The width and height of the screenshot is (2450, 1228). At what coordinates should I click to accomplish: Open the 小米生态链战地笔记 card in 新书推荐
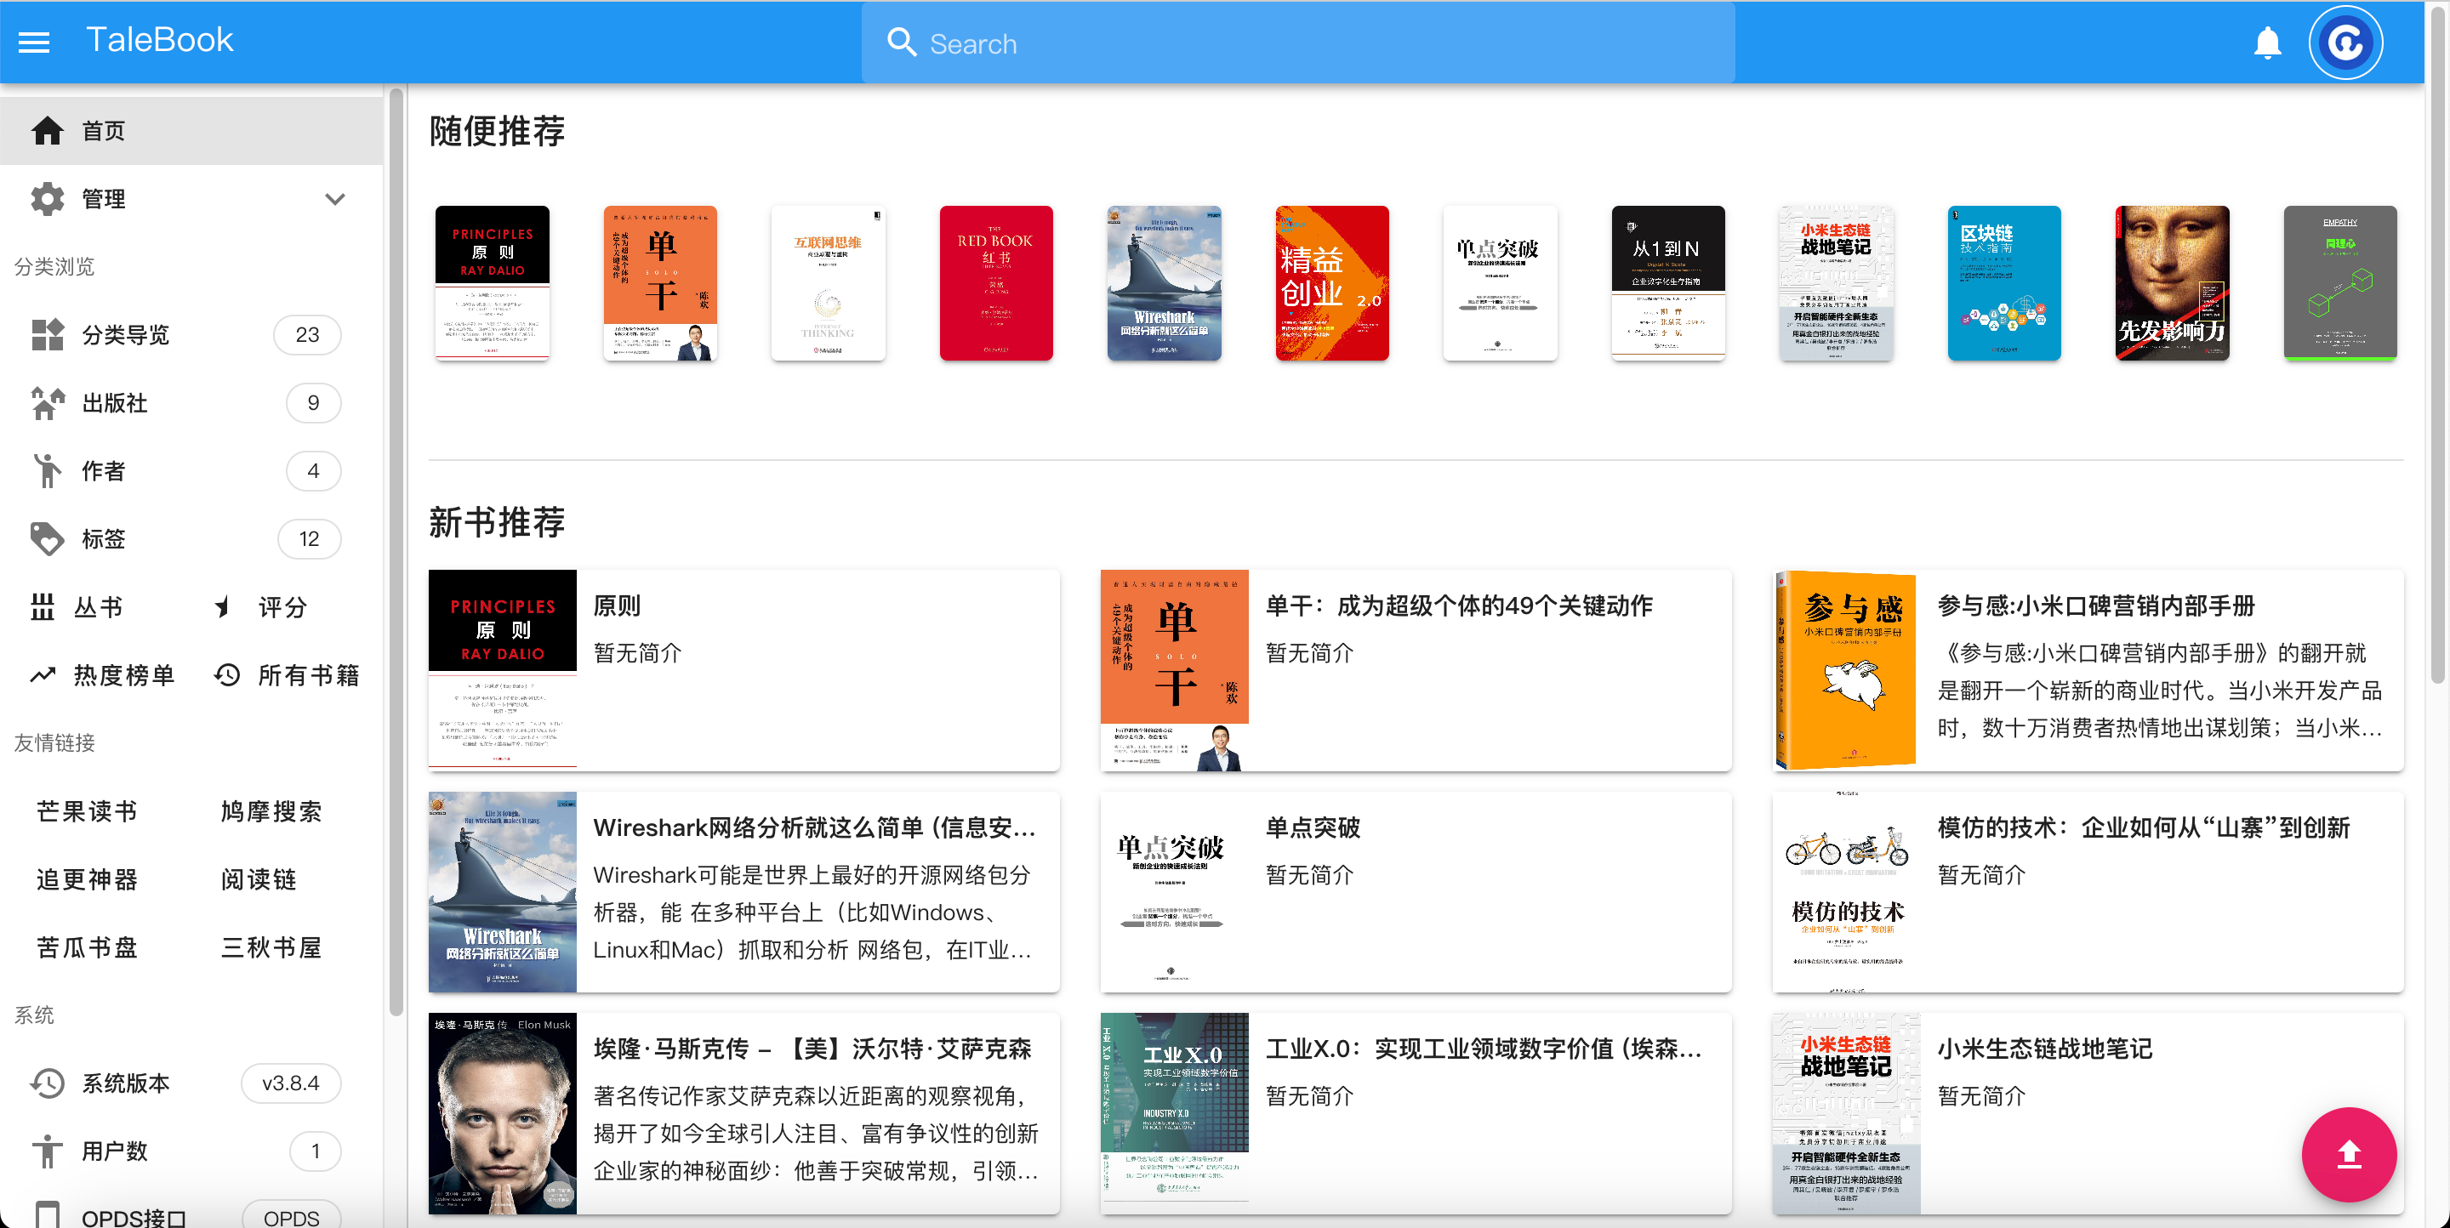coord(2088,1113)
